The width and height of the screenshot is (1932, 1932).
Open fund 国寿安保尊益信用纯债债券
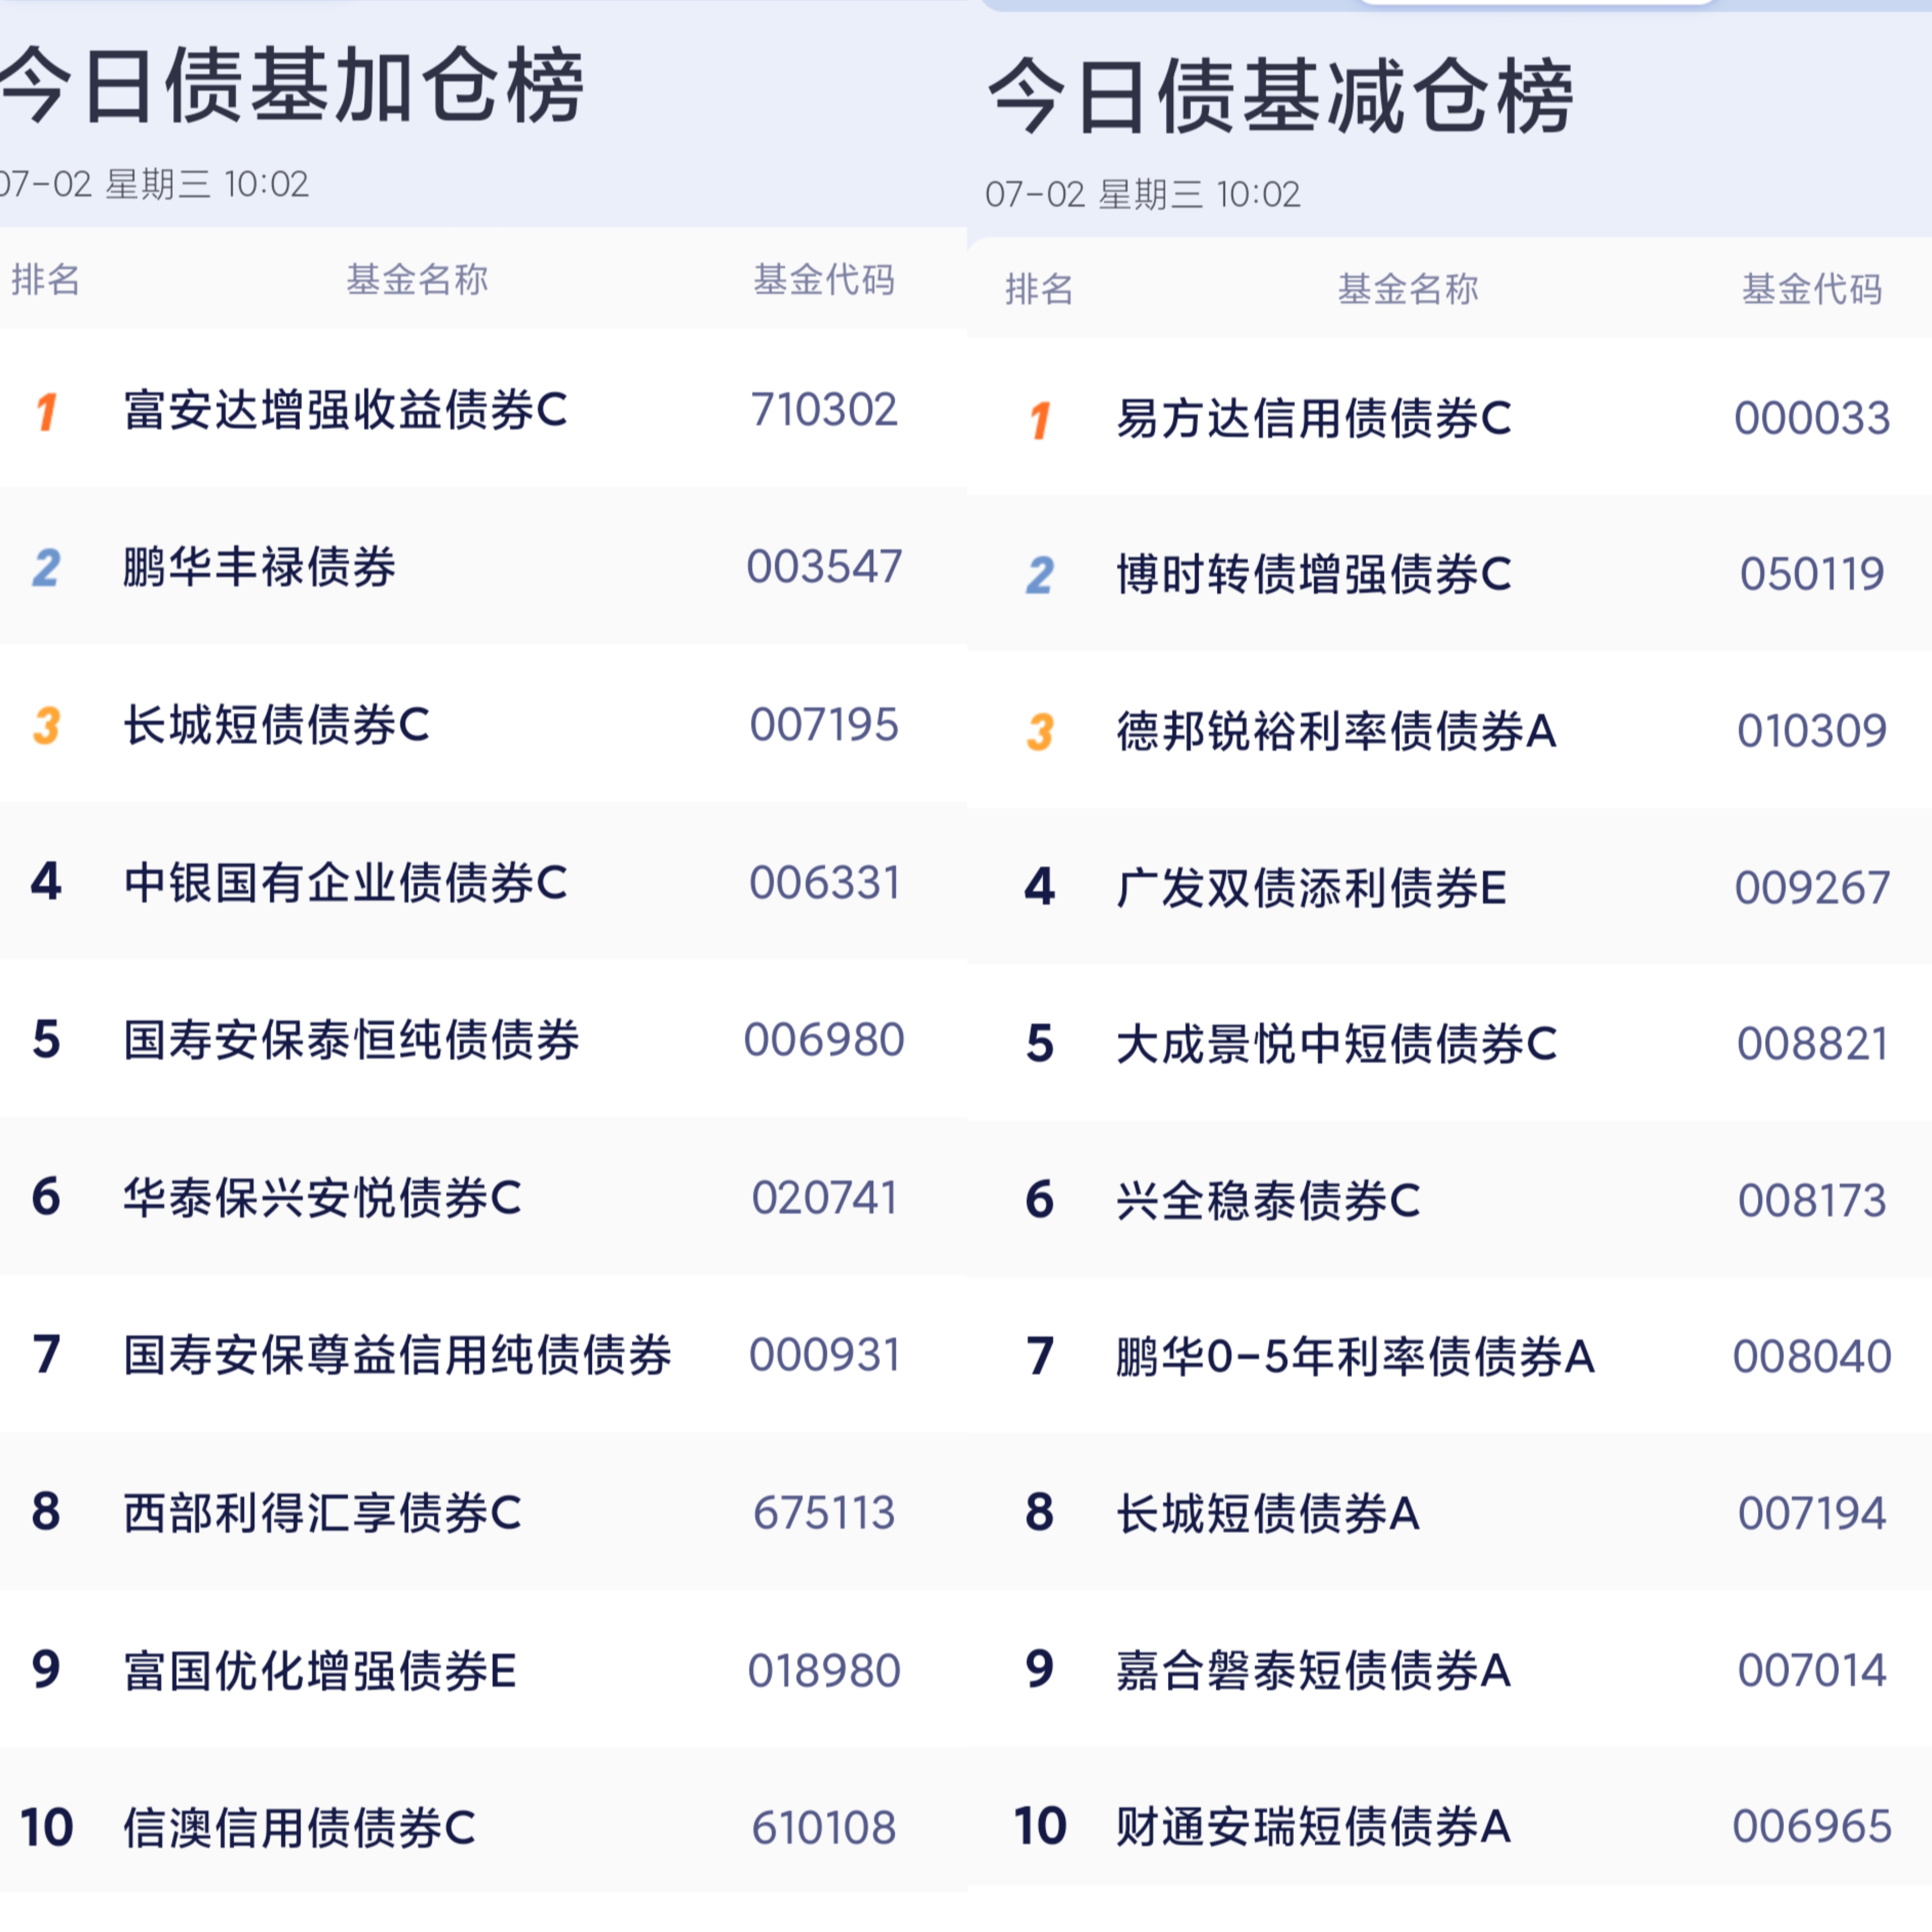(x=397, y=1355)
